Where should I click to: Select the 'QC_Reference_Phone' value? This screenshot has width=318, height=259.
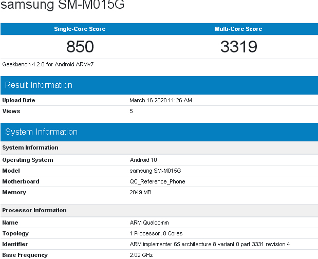pyautogui.click(x=157, y=181)
